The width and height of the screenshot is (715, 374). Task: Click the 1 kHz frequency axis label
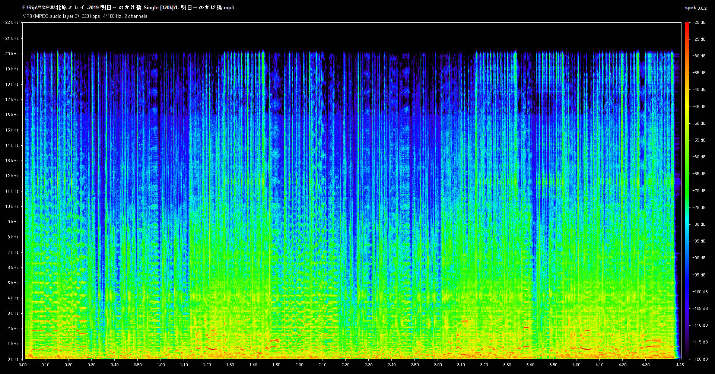point(13,344)
